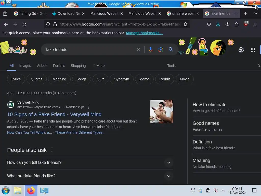Open the Firefox hamburger application menu

[x=255, y=24]
